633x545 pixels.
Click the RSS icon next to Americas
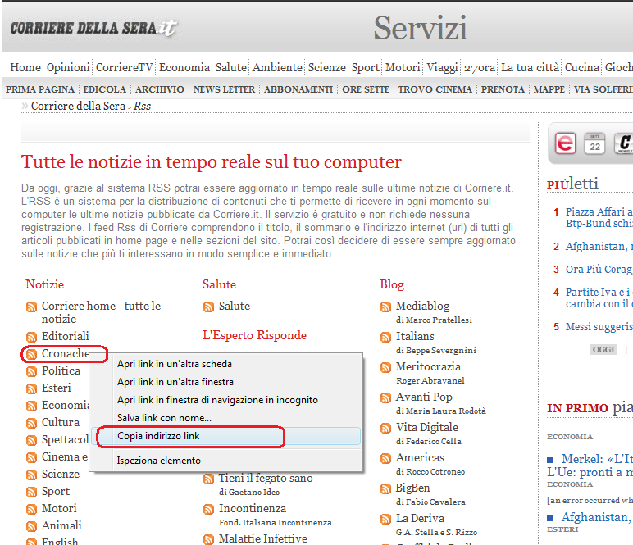[x=386, y=459]
